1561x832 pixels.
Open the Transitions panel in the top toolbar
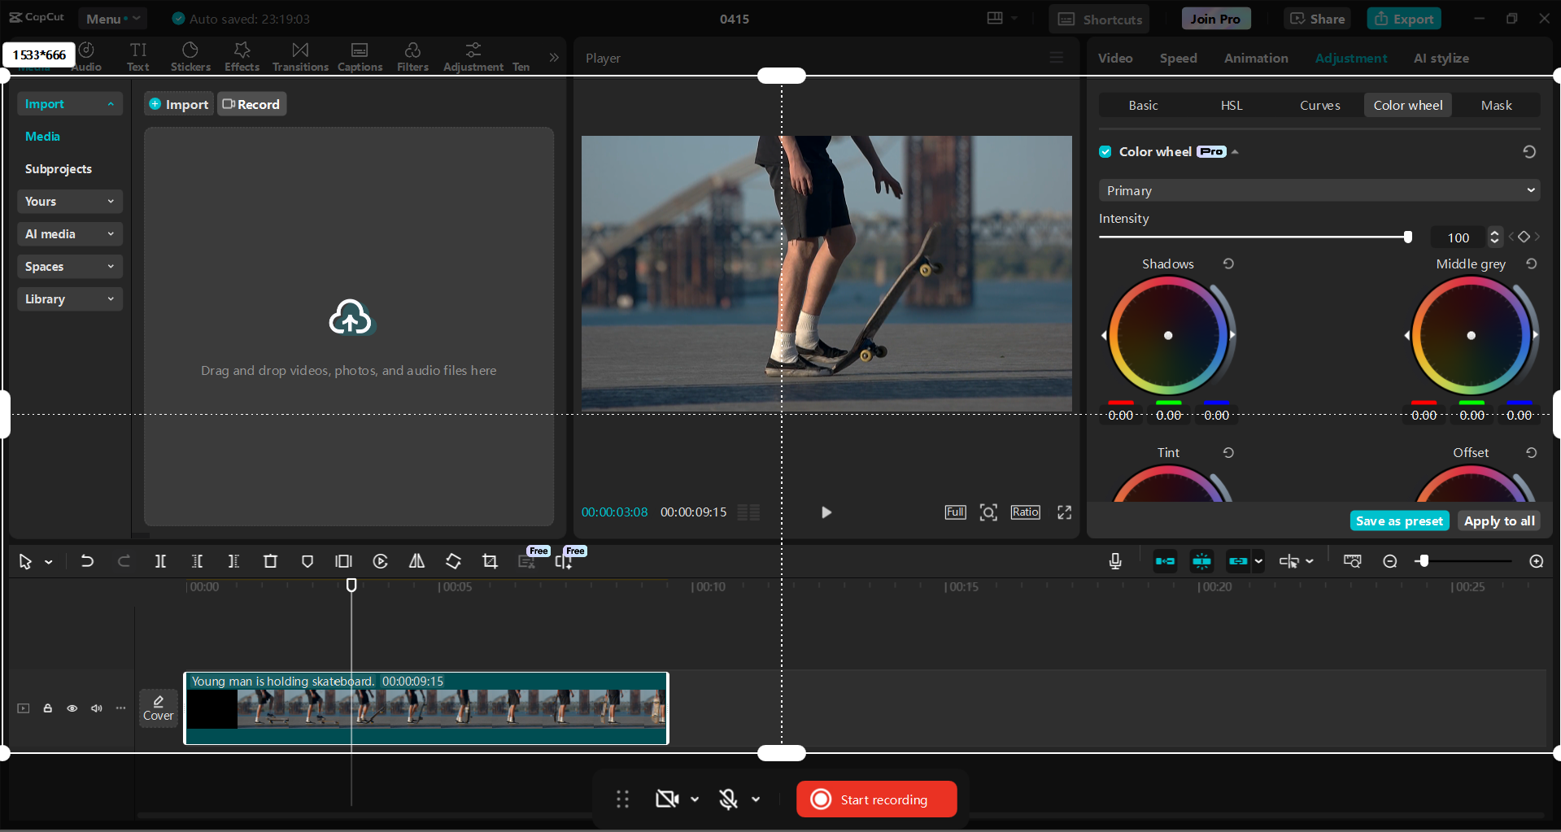pos(299,55)
